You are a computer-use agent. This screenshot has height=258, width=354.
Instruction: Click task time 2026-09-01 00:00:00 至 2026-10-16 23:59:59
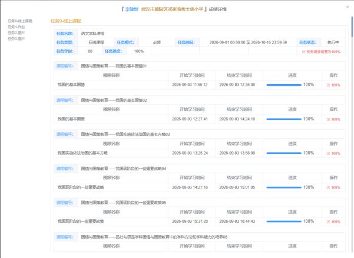(x=248, y=42)
